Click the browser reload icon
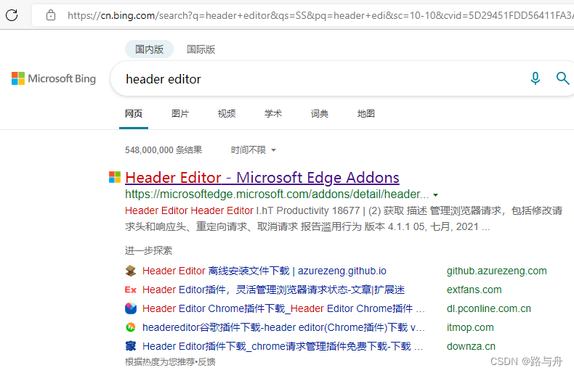 click(x=12, y=15)
